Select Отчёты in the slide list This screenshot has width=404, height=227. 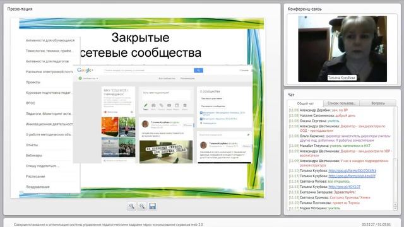click(x=32, y=145)
